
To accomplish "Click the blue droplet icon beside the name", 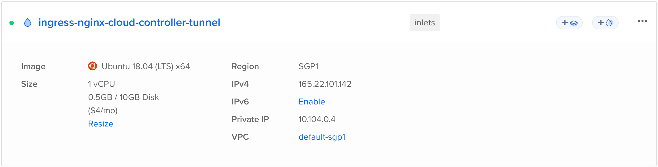I will coord(28,23).
